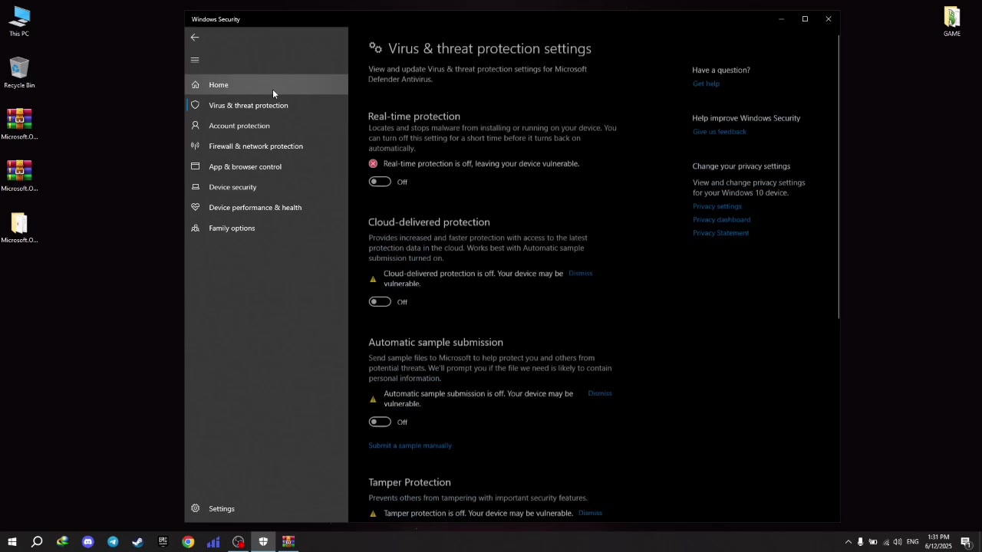The image size is (982, 552).
Task: Open Telegram from the taskbar
Action: pos(113,542)
